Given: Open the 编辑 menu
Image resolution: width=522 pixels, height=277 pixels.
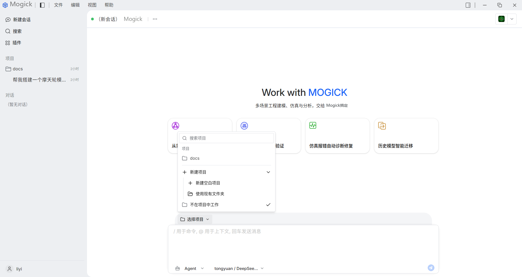Looking at the screenshot, I should pos(75,5).
